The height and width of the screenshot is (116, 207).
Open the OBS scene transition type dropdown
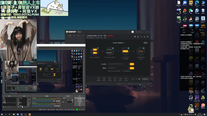(68, 98)
